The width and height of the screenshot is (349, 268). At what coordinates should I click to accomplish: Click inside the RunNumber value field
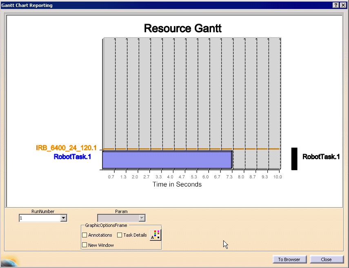(x=39, y=218)
